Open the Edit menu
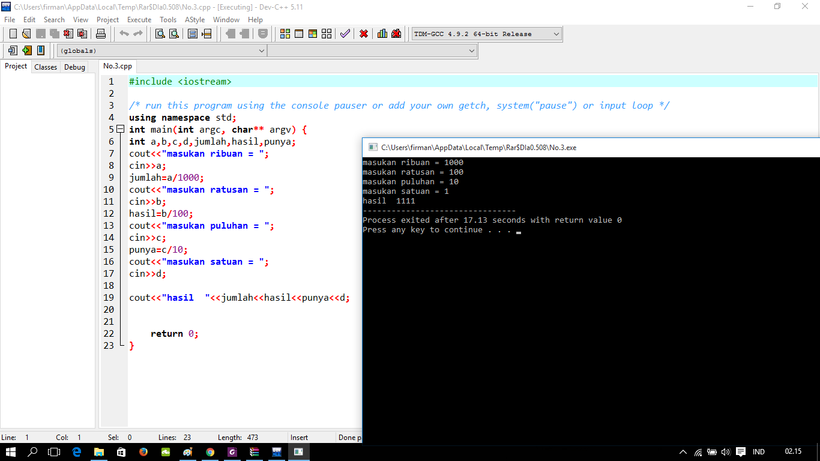The width and height of the screenshot is (820, 461). (29, 19)
